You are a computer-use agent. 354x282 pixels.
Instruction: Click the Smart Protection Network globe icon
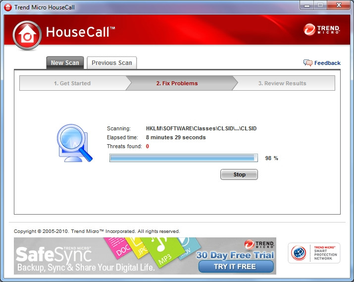point(299,253)
